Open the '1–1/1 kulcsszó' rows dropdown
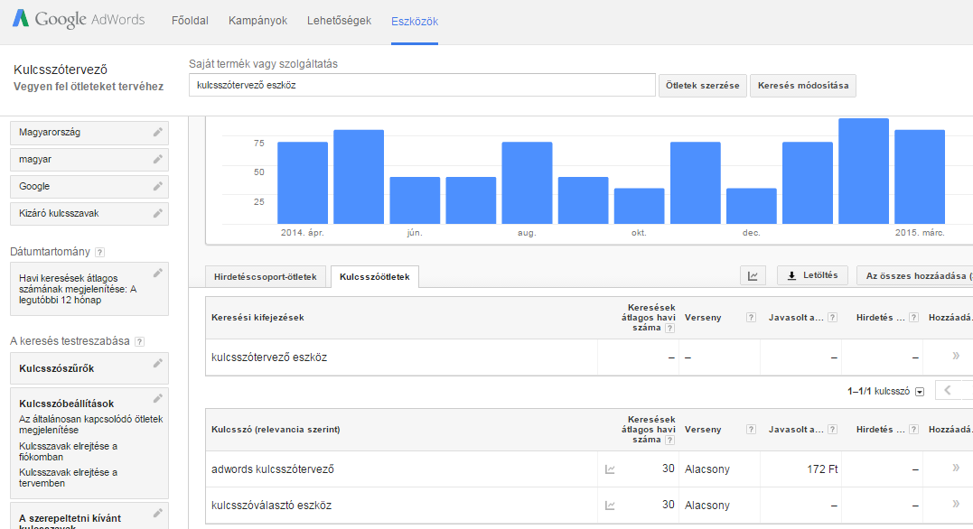The width and height of the screenshot is (973, 529). (x=920, y=391)
